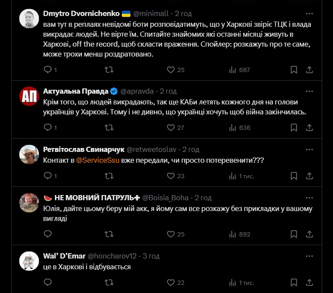Open the НЕ МОВНИЙ ПАТРУЛЬ display name

pyautogui.click(x=92, y=198)
